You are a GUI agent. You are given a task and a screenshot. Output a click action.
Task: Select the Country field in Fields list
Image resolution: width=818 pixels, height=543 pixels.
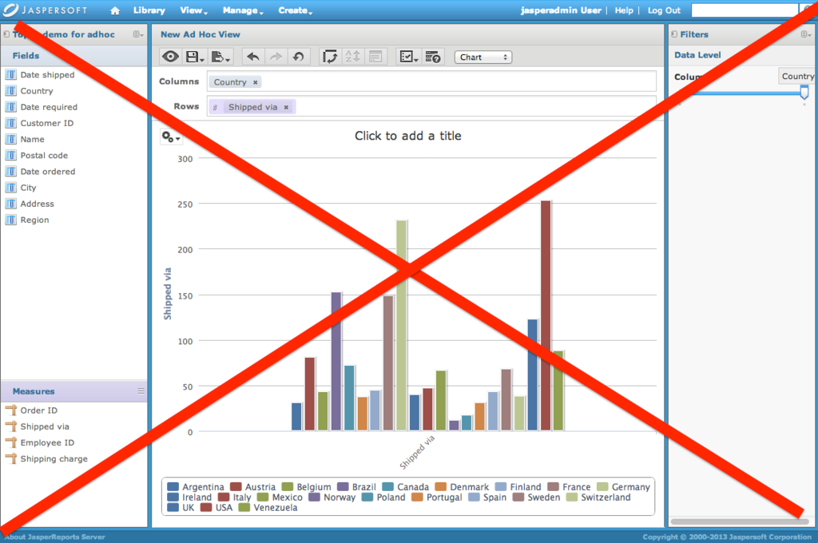pyautogui.click(x=37, y=91)
